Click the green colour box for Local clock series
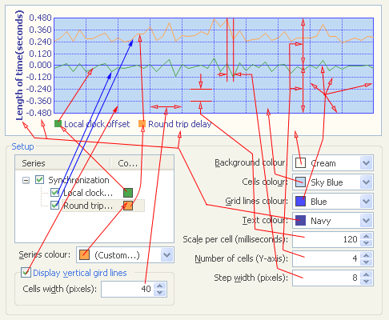 point(128,193)
